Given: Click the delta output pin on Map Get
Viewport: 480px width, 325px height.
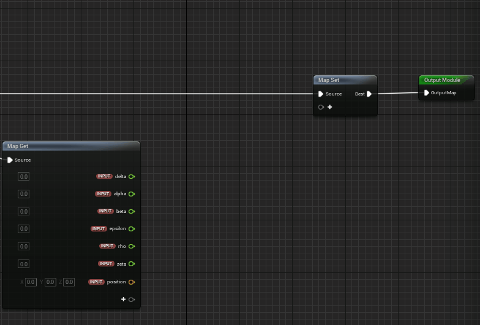Looking at the screenshot, I should point(131,176).
